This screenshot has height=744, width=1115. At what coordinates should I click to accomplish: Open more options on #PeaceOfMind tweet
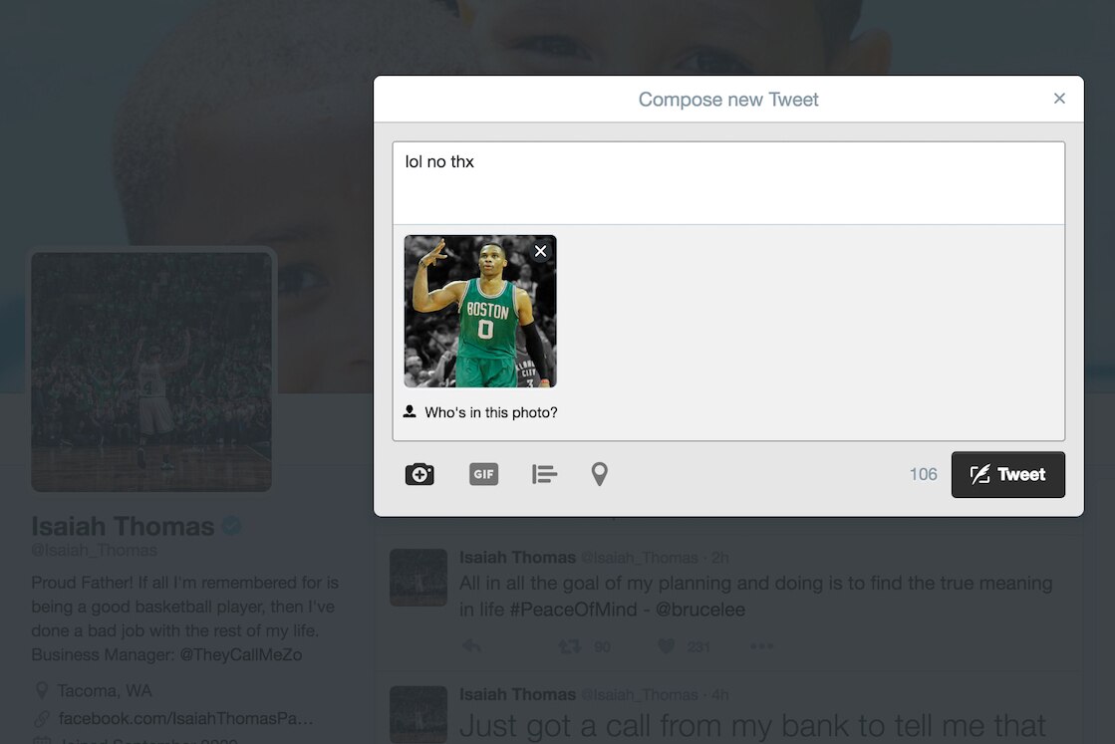[761, 646]
